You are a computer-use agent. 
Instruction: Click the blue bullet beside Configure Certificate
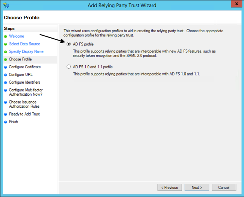coord(6,67)
